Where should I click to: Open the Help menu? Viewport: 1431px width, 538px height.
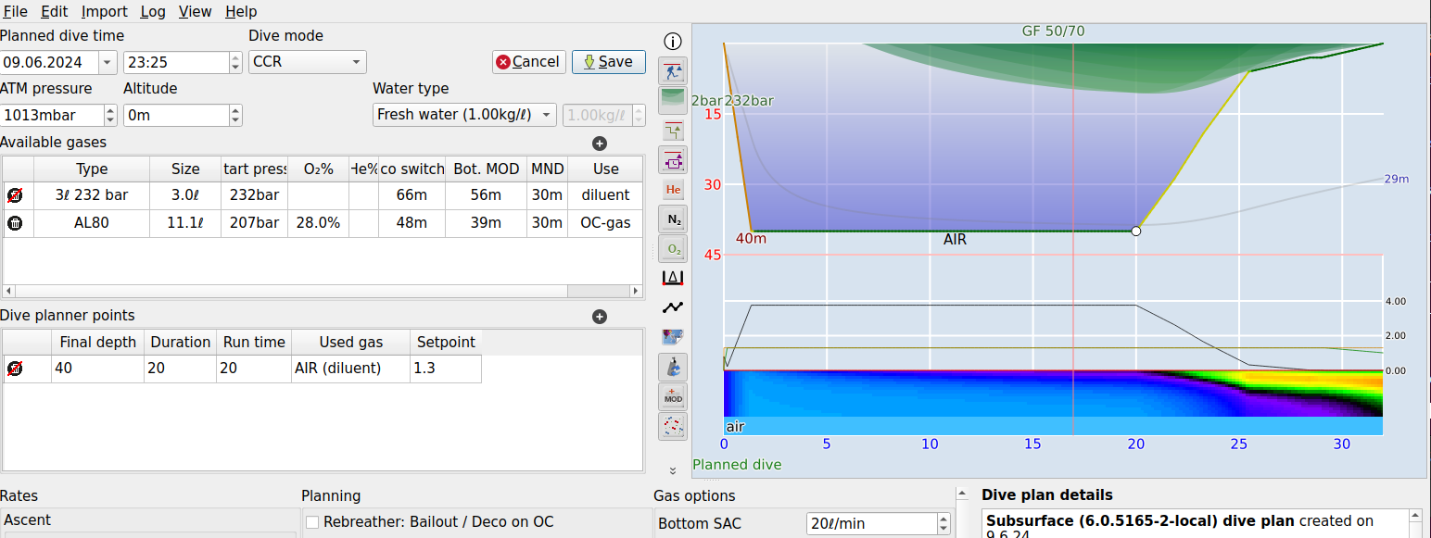click(241, 12)
